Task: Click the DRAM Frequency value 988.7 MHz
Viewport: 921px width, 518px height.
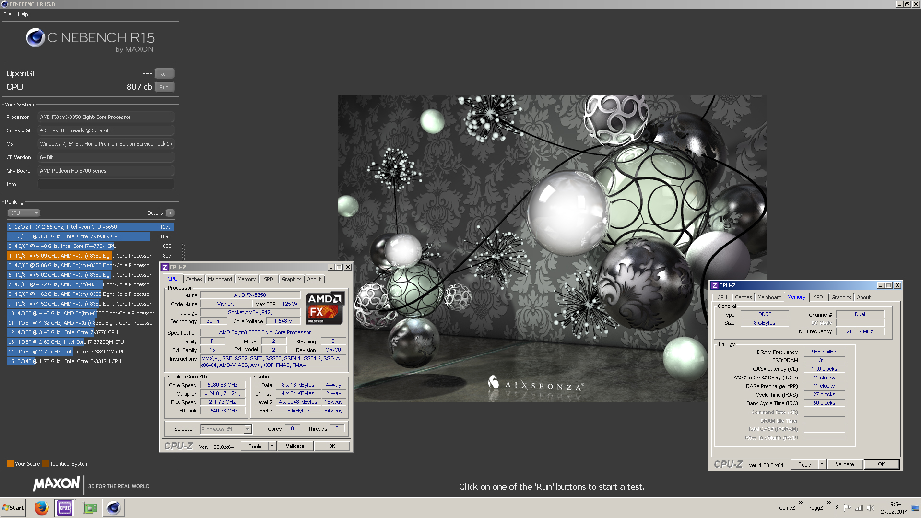Action: pyautogui.click(x=824, y=352)
